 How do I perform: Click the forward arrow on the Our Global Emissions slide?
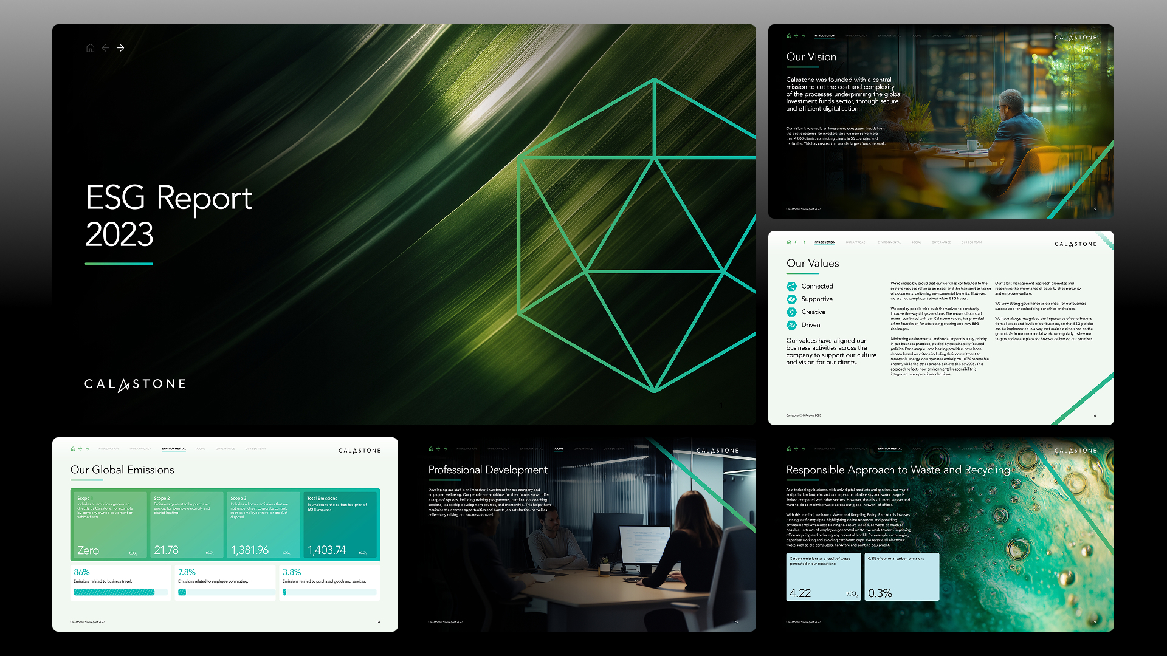pyautogui.click(x=88, y=449)
